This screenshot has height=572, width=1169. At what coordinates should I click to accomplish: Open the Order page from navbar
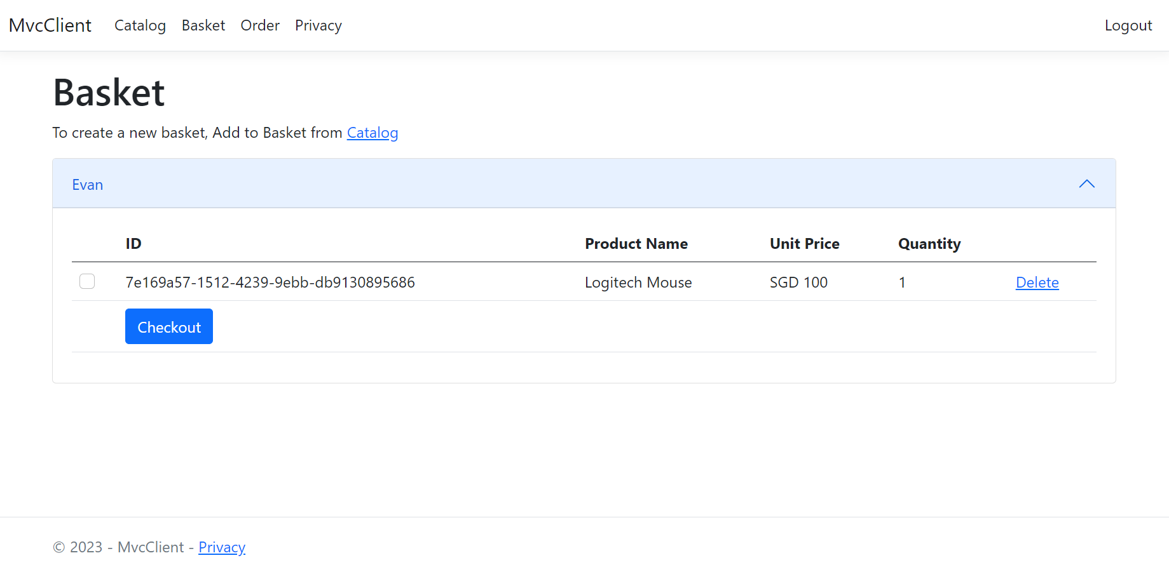point(260,25)
